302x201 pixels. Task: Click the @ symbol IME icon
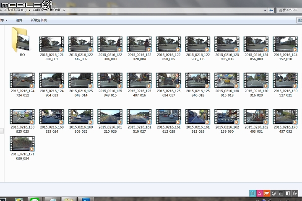(x=273, y=193)
